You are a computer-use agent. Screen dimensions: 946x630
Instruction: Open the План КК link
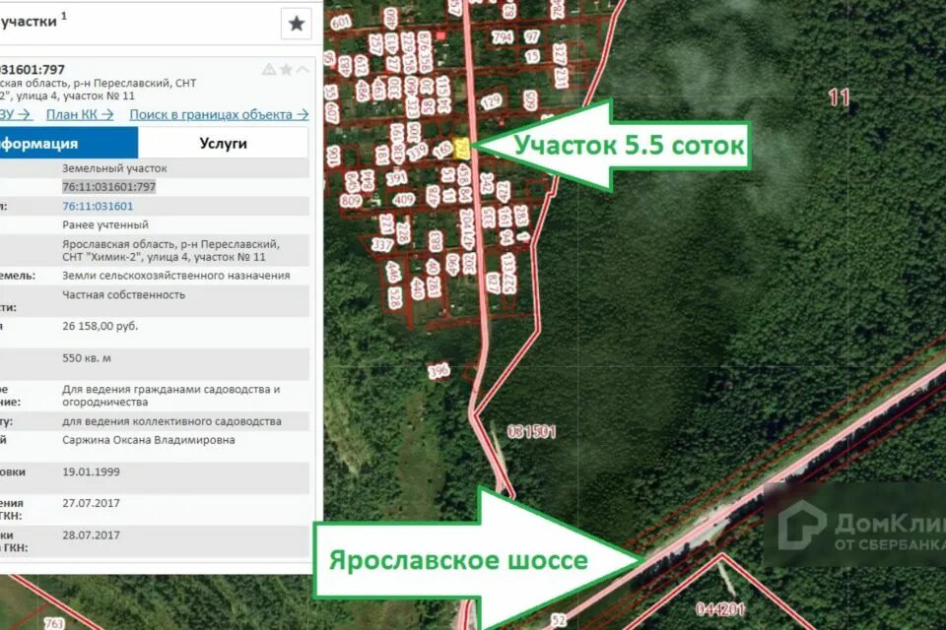73,114
